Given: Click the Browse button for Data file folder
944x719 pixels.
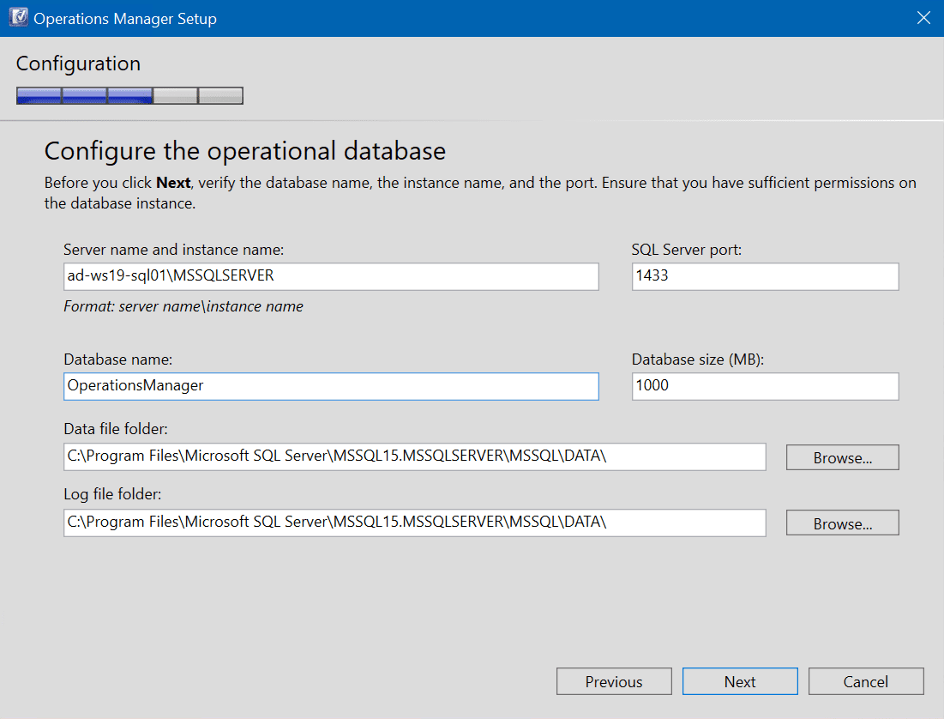Looking at the screenshot, I should coord(841,456).
